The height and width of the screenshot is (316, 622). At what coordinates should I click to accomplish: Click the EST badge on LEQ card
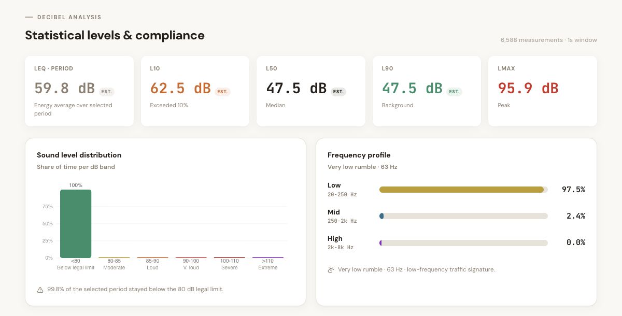tap(106, 92)
